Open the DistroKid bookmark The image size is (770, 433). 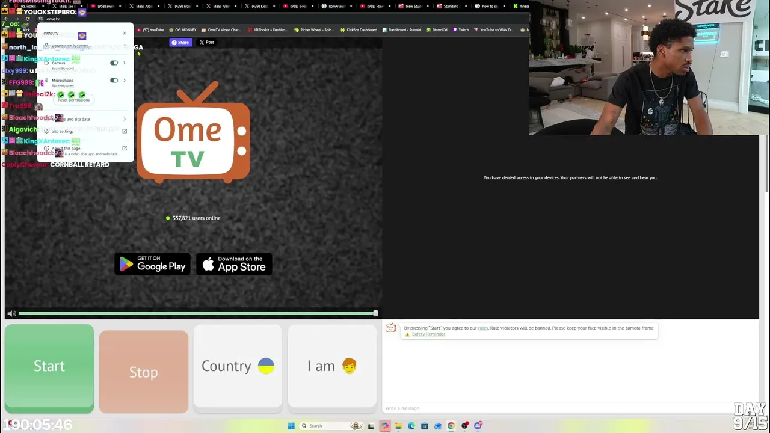click(436, 30)
